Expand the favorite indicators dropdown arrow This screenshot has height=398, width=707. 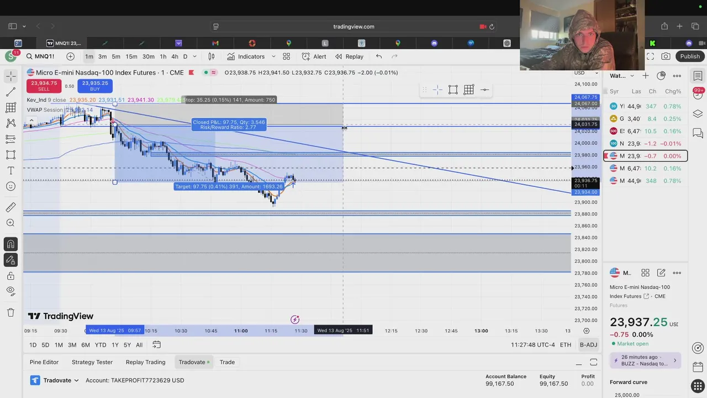point(273,56)
